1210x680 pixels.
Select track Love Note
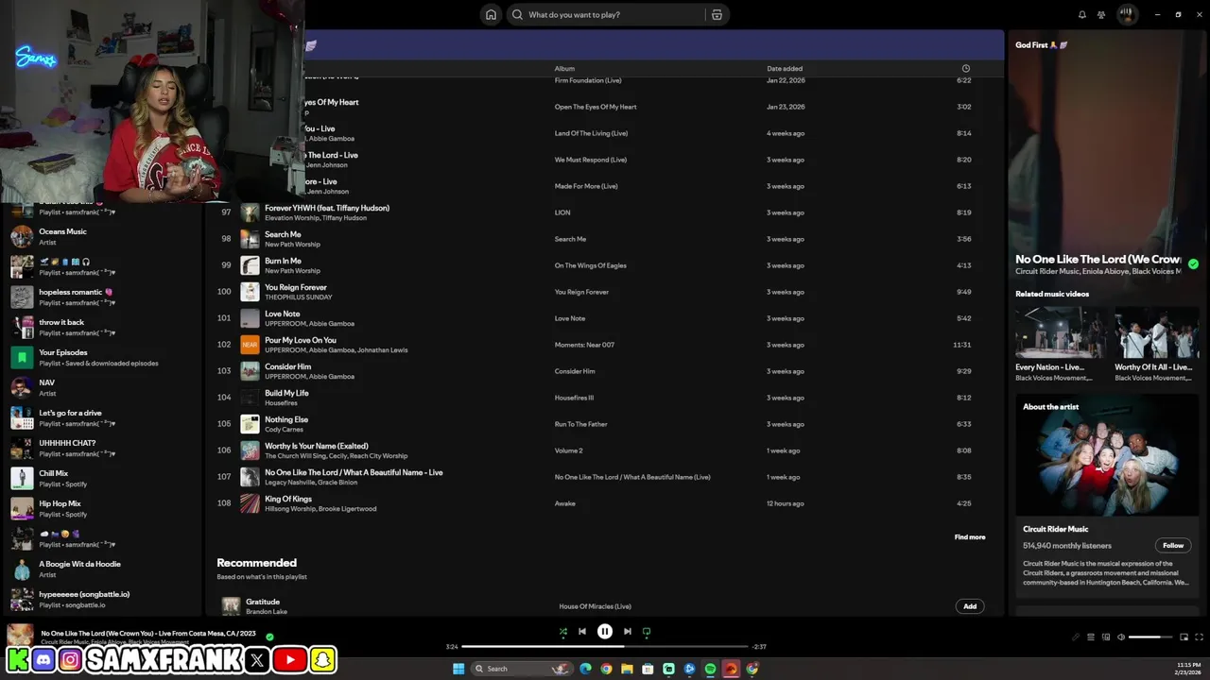pyautogui.click(x=605, y=318)
